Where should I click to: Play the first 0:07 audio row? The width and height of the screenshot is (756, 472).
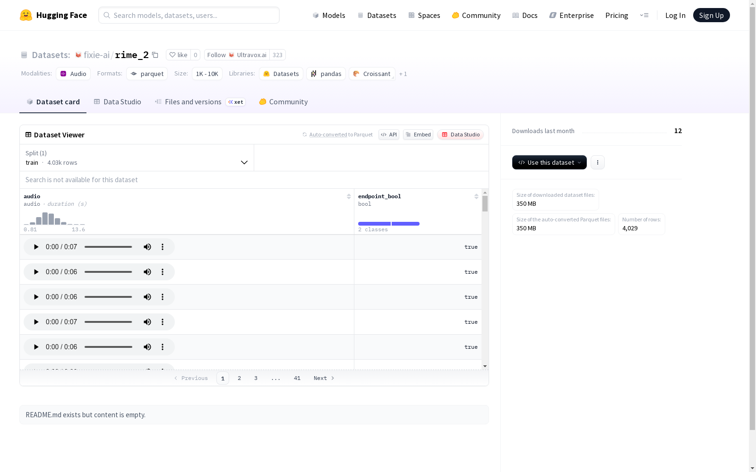[36, 247]
